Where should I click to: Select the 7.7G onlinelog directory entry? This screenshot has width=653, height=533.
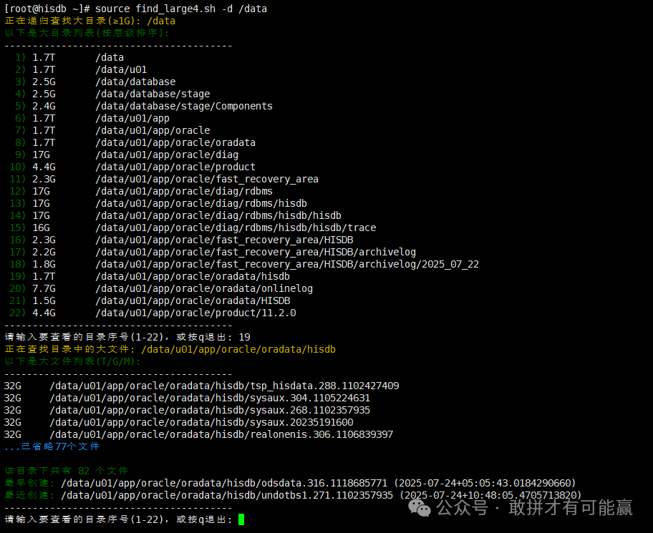pos(203,288)
